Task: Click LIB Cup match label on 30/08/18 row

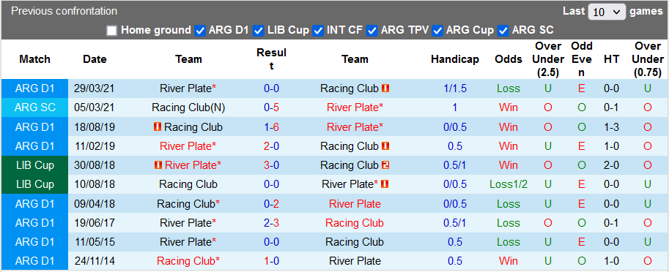Action: click(x=35, y=165)
